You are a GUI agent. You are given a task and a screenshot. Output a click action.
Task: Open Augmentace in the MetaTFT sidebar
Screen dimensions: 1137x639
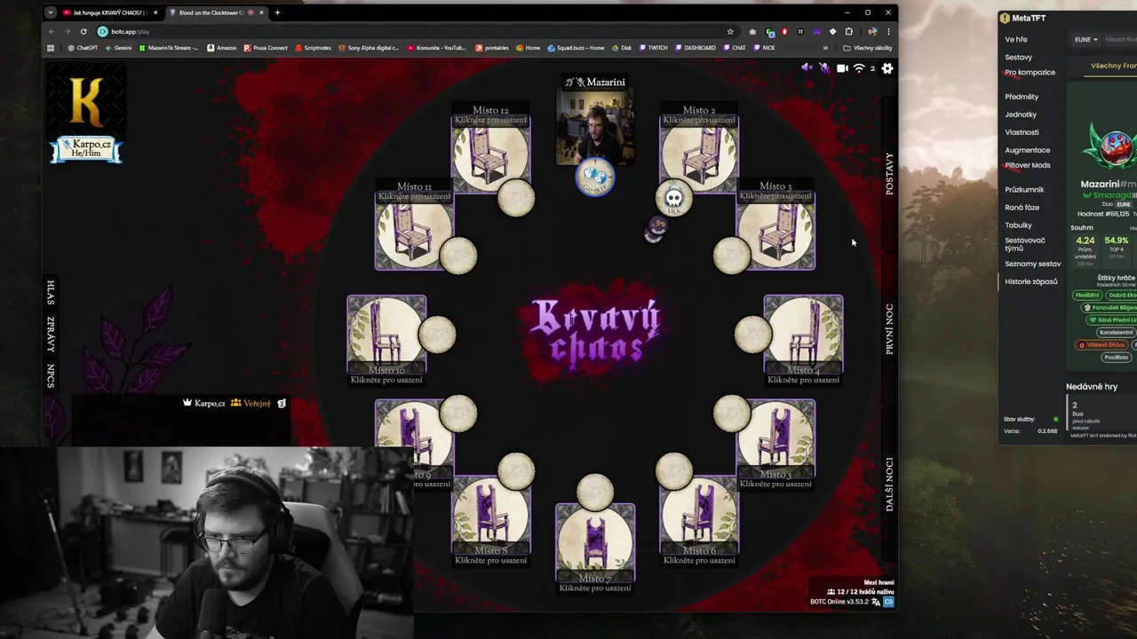(x=1028, y=150)
